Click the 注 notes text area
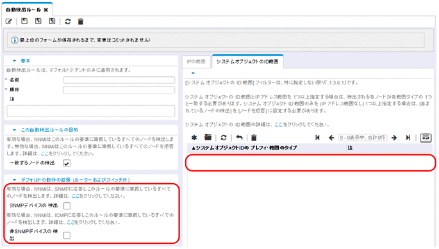Viewport: 439px width, 249px height. [x=91, y=111]
